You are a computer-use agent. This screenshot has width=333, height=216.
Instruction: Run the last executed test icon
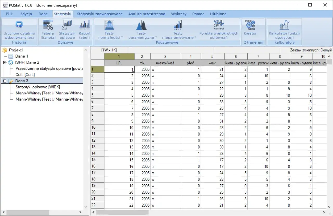19,25
